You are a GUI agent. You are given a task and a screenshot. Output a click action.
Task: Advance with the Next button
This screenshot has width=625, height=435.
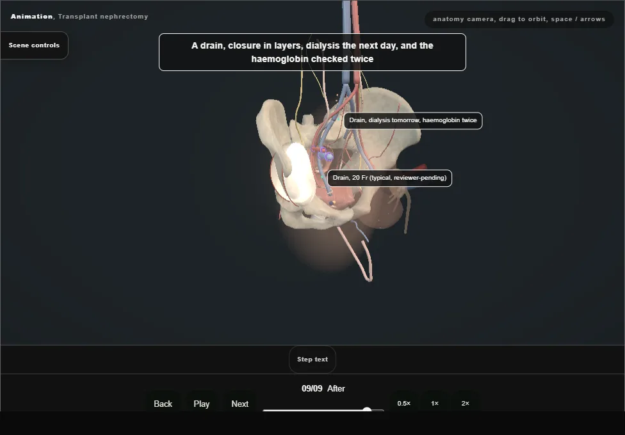240,404
